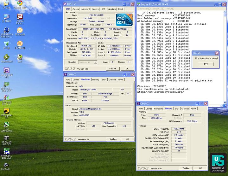Click the Multiplier x 22.0 value
The height and width of the screenshot is (176, 228).
point(86,49)
